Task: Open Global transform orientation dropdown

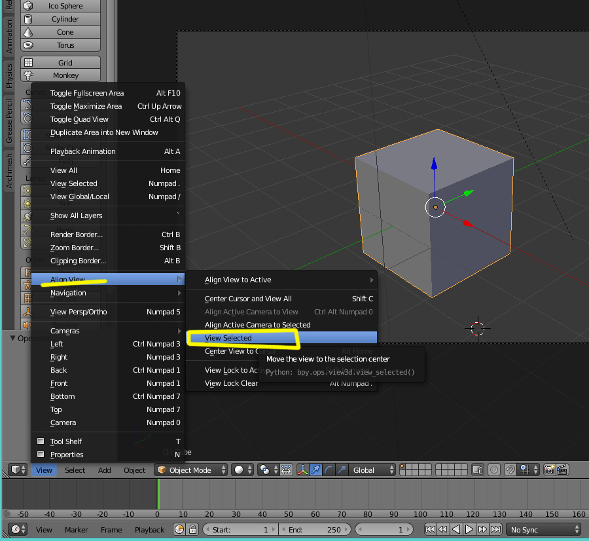Action: (372, 470)
